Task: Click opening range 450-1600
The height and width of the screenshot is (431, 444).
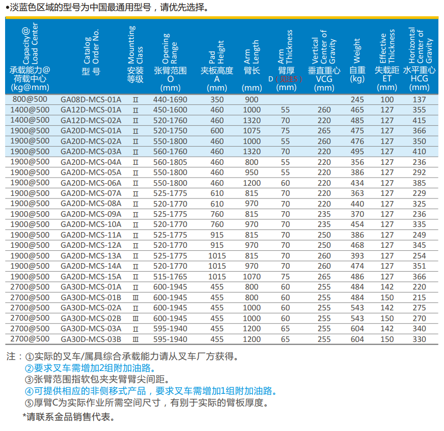Action: pos(170,110)
